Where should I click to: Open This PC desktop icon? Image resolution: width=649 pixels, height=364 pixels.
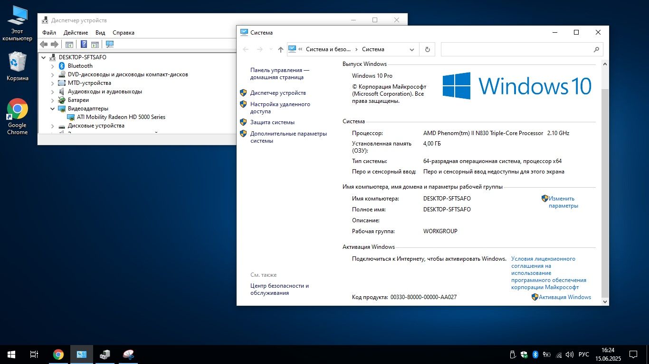(x=17, y=23)
